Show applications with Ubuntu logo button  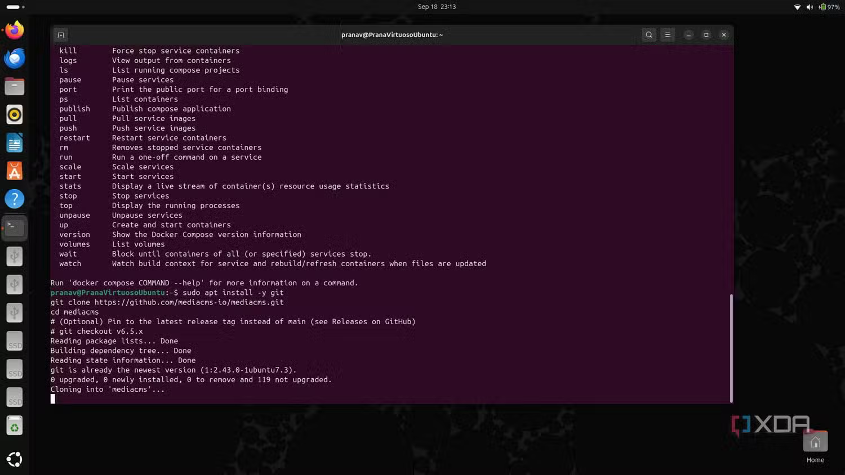point(15,459)
